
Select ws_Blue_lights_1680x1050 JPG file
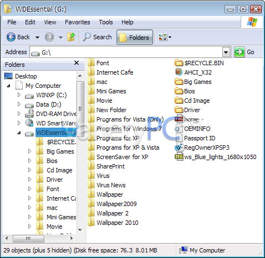[x=216, y=157]
